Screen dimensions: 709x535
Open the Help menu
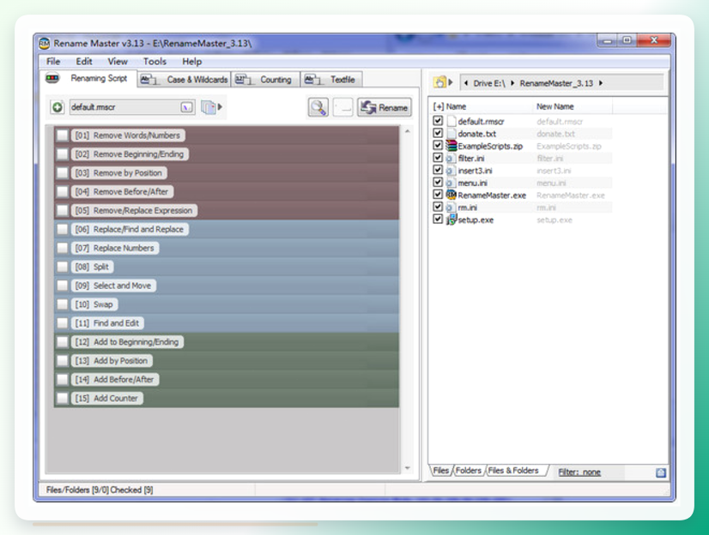pos(191,62)
